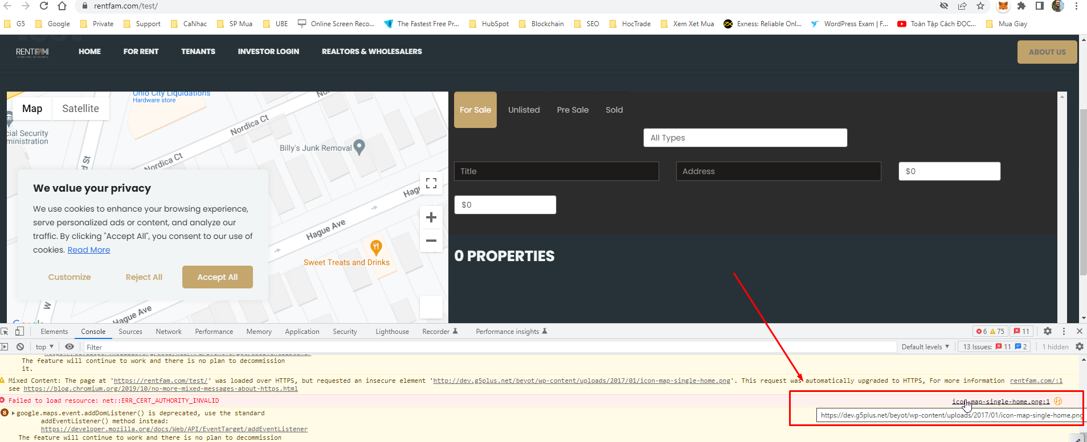The image size is (1087, 442).
Task: Click the ABOUT US button
Action: [x=1047, y=52]
